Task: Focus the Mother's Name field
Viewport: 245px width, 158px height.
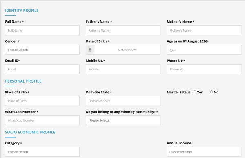Action: tap(204, 30)
